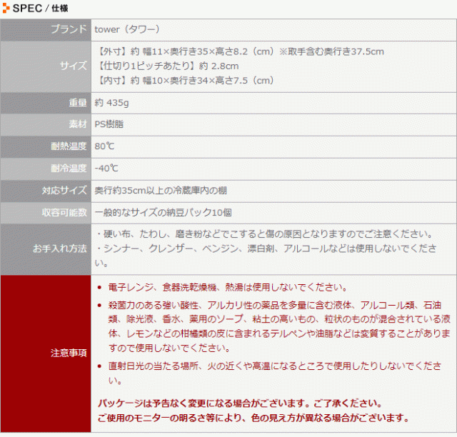Click the -40℃ cold resistance value
This screenshot has width=457, height=437.
[106, 169]
